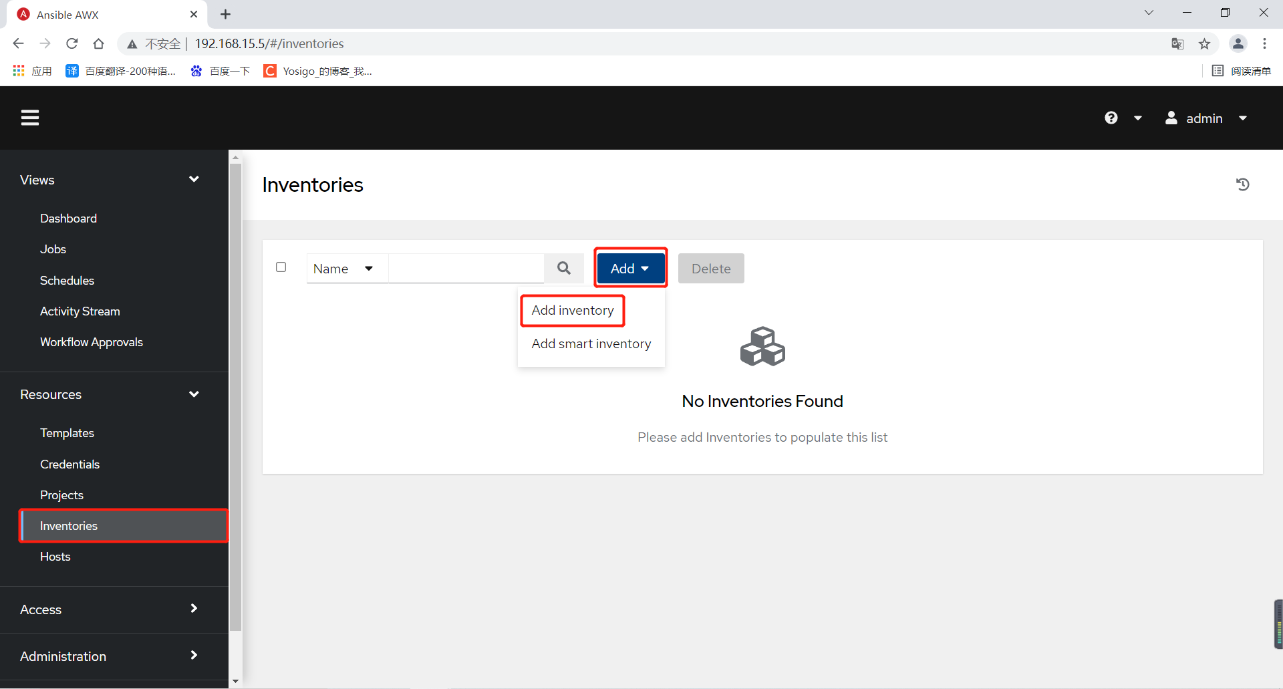1283x689 pixels.
Task: Open the Name filter dropdown
Action: [347, 269]
